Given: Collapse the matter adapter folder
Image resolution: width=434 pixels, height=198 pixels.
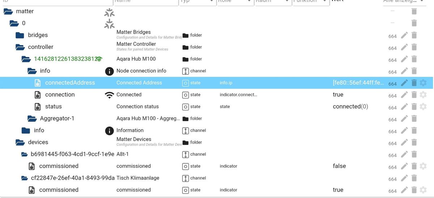Looking at the screenshot, I should click(x=8, y=12).
